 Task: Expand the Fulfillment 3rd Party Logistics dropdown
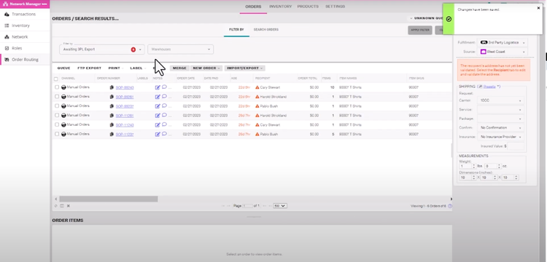point(502,42)
